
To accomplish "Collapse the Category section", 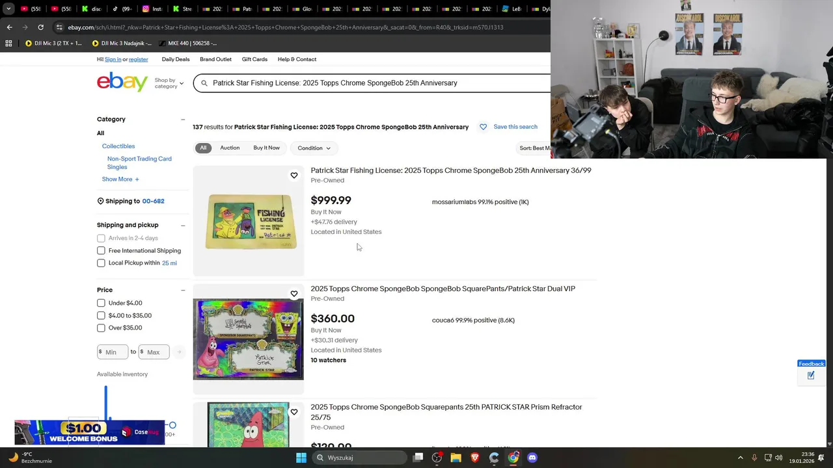I will click(x=183, y=120).
